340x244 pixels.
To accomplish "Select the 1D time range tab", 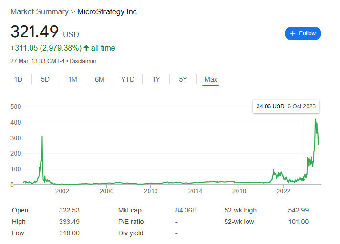I will click(18, 79).
